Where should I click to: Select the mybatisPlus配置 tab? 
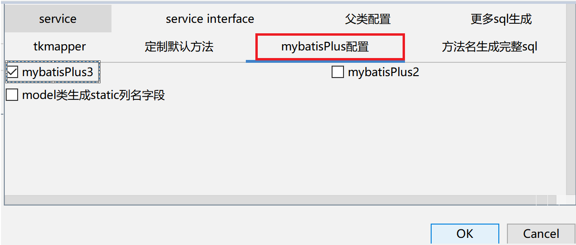coord(325,47)
